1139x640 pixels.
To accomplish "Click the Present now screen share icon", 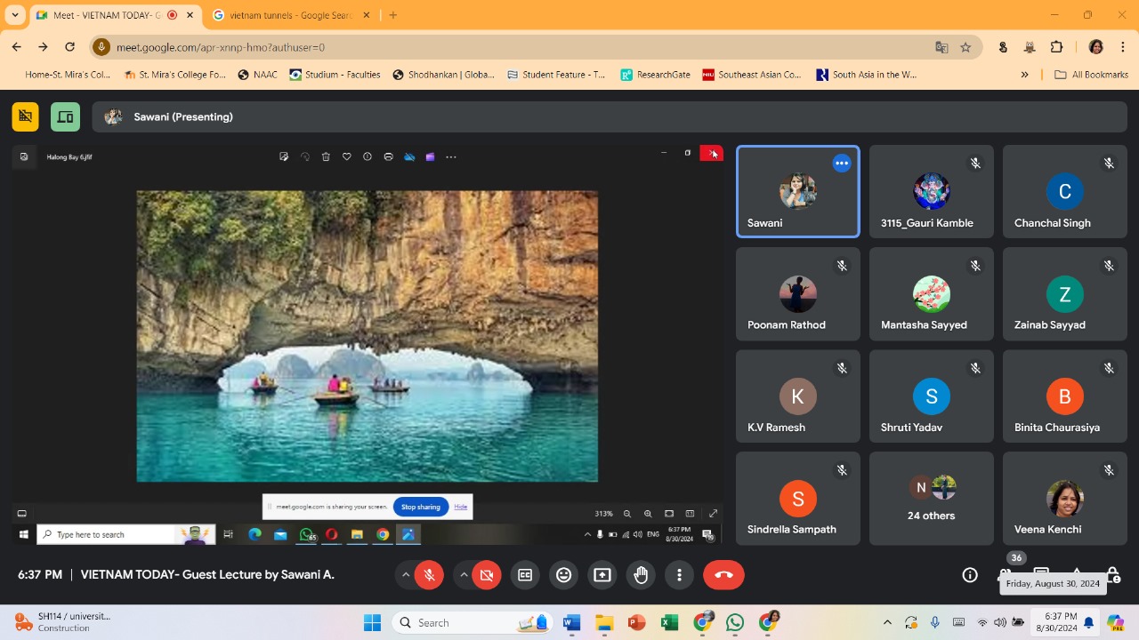I will coord(602,575).
